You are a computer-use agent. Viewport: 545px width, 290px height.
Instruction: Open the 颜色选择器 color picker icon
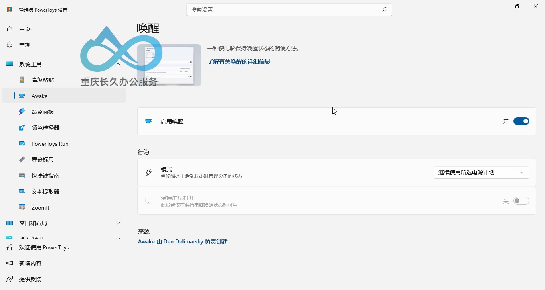[x=22, y=128]
